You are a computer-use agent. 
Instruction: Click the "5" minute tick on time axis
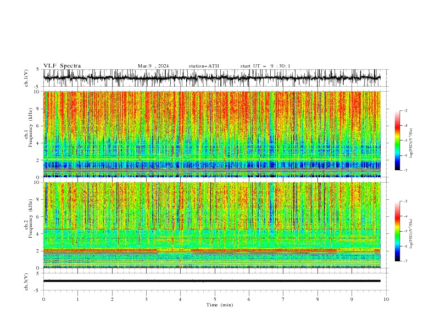215,299
